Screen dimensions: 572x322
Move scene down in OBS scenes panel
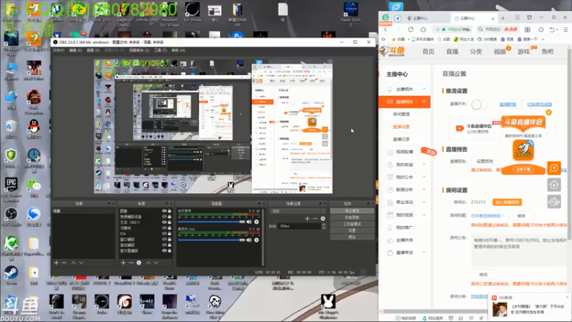pos(81,263)
